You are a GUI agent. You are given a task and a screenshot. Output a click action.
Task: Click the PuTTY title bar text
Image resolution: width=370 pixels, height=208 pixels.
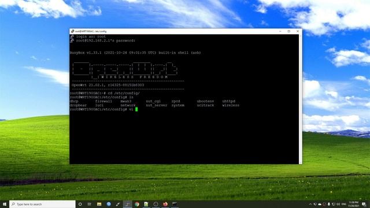[91, 31]
